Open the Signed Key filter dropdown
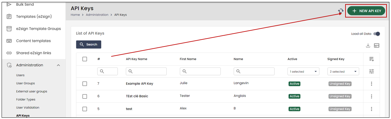This screenshot has height=119, width=391. (x=343, y=72)
